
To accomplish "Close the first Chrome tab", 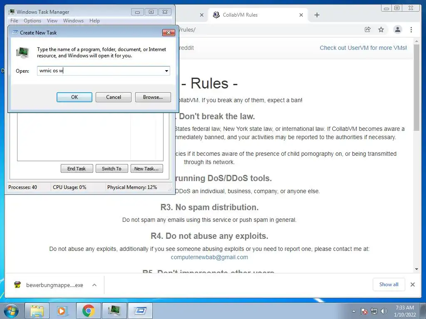I will click(202, 15).
